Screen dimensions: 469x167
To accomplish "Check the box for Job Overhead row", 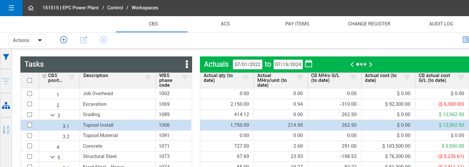I will coord(30,93).
